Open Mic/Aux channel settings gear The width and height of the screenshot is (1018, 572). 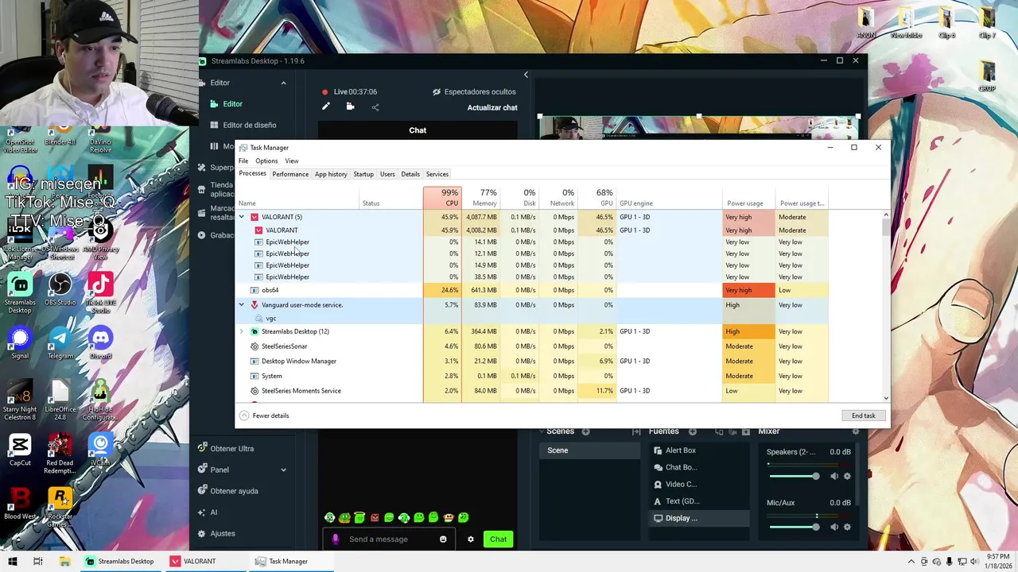[847, 527]
